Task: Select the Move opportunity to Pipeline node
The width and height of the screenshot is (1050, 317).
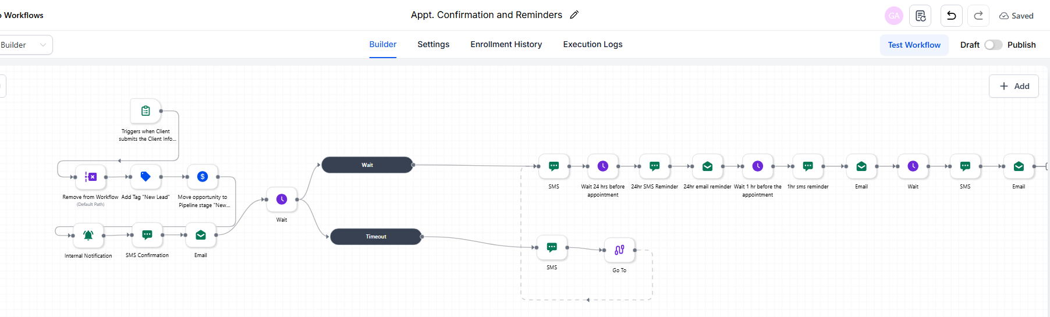Action: pos(203,177)
